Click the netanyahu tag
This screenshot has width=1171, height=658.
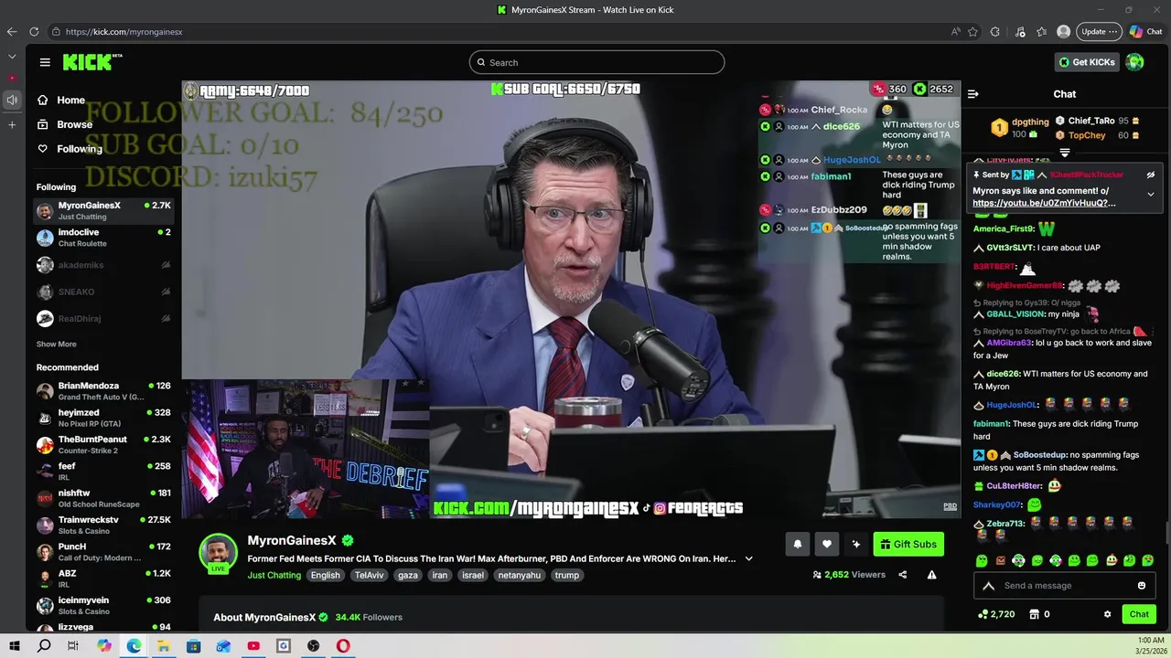click(x=519, y=575)
